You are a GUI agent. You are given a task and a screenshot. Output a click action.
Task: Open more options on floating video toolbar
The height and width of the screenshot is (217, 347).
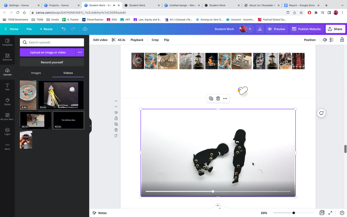tap(225, 99)
